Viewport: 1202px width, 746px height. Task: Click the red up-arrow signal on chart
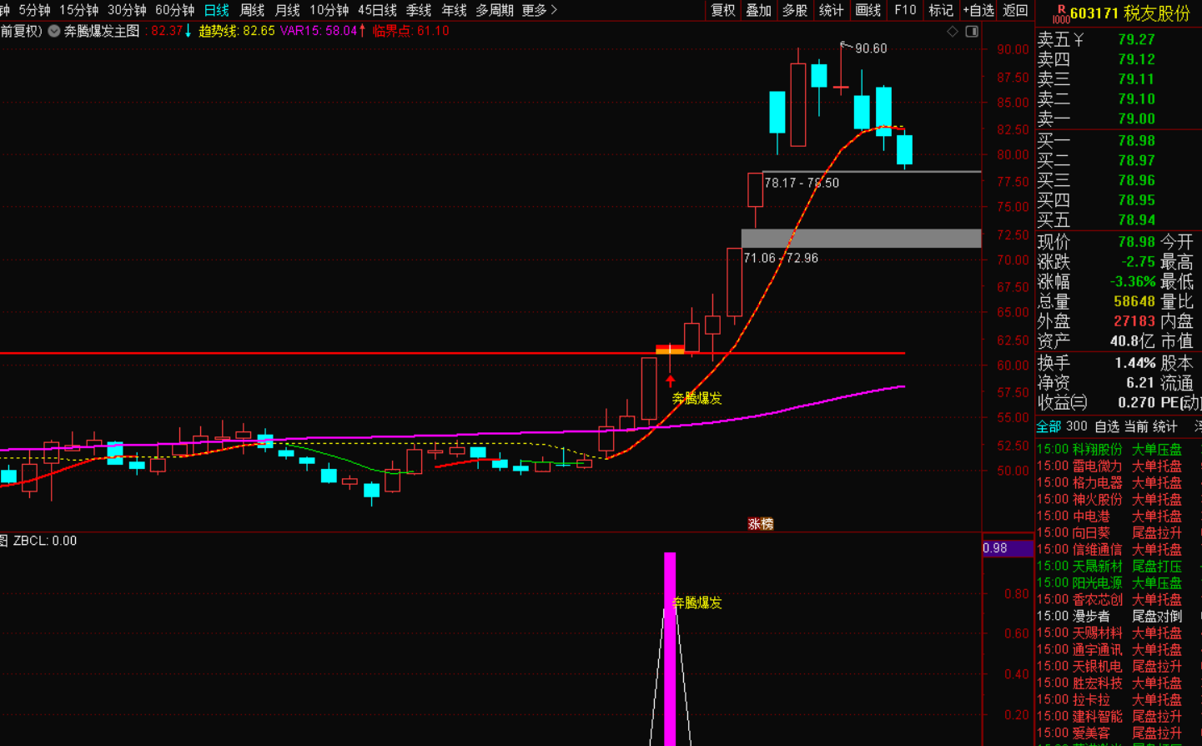click(x=670, y=381)
